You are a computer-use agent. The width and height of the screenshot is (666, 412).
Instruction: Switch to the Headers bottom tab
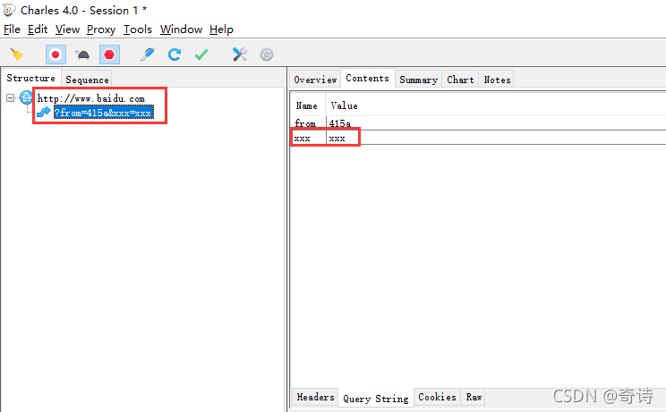point(316,397)
